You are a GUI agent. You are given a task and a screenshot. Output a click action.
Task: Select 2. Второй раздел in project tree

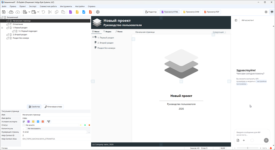[20, 35]
